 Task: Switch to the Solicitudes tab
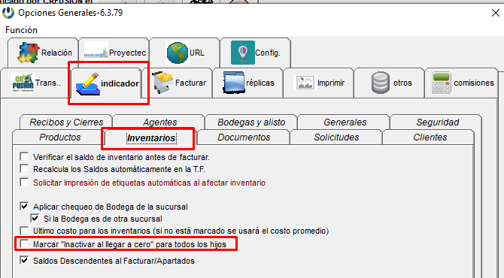point(336,137)
